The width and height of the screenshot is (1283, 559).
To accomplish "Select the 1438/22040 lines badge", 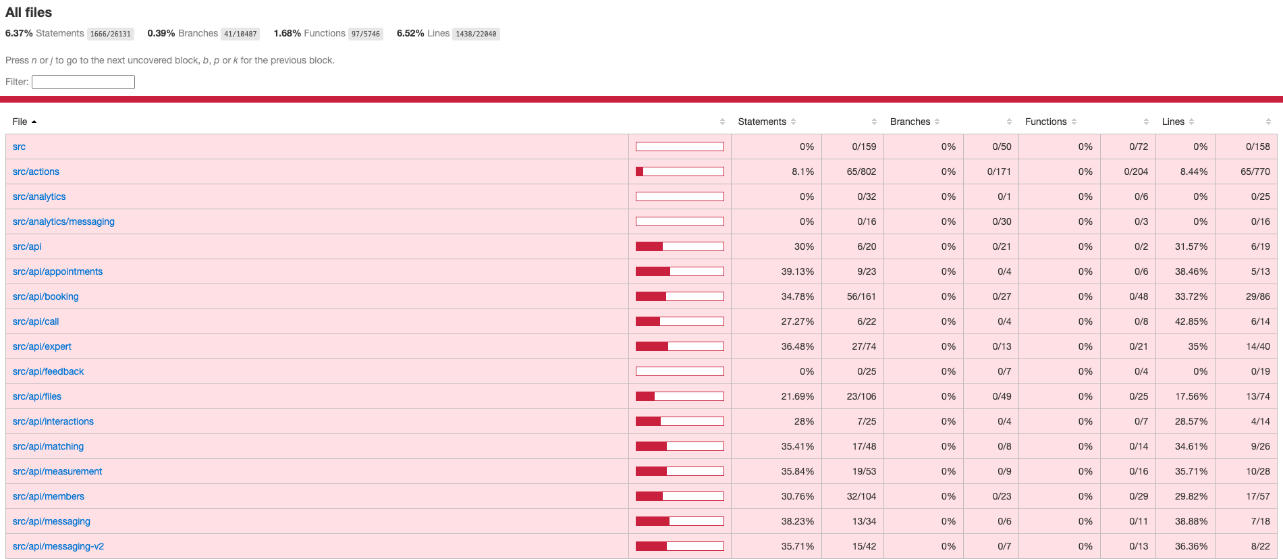I will [476, 34].
